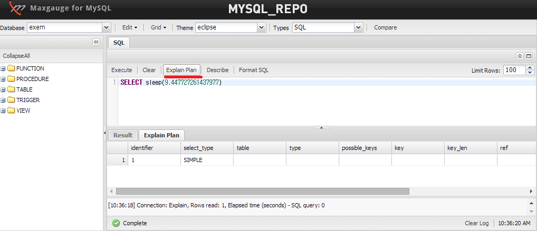Click the sidebar splitter collapse arrow
Screen dimensions: 537x231
click(x=105, y=133)
